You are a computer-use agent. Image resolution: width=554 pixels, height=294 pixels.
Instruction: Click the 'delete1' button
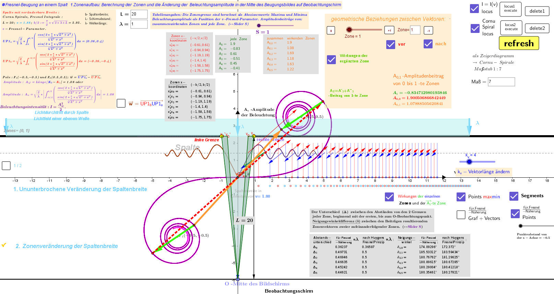537,11
